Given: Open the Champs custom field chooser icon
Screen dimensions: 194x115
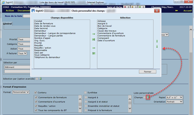Looking at the screenshot, I should tap(148, 97).
